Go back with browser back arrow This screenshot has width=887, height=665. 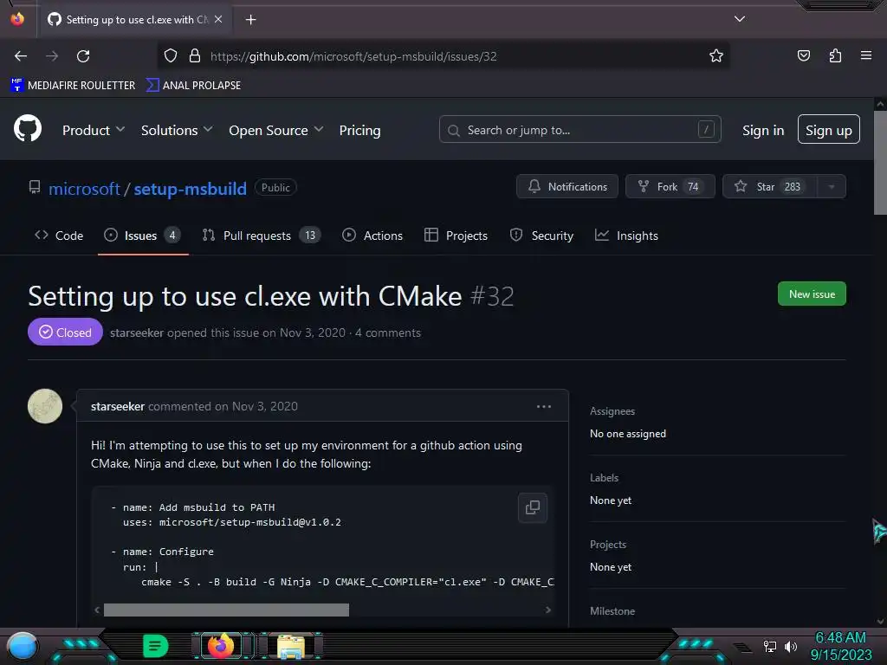(x=21, y=56)
